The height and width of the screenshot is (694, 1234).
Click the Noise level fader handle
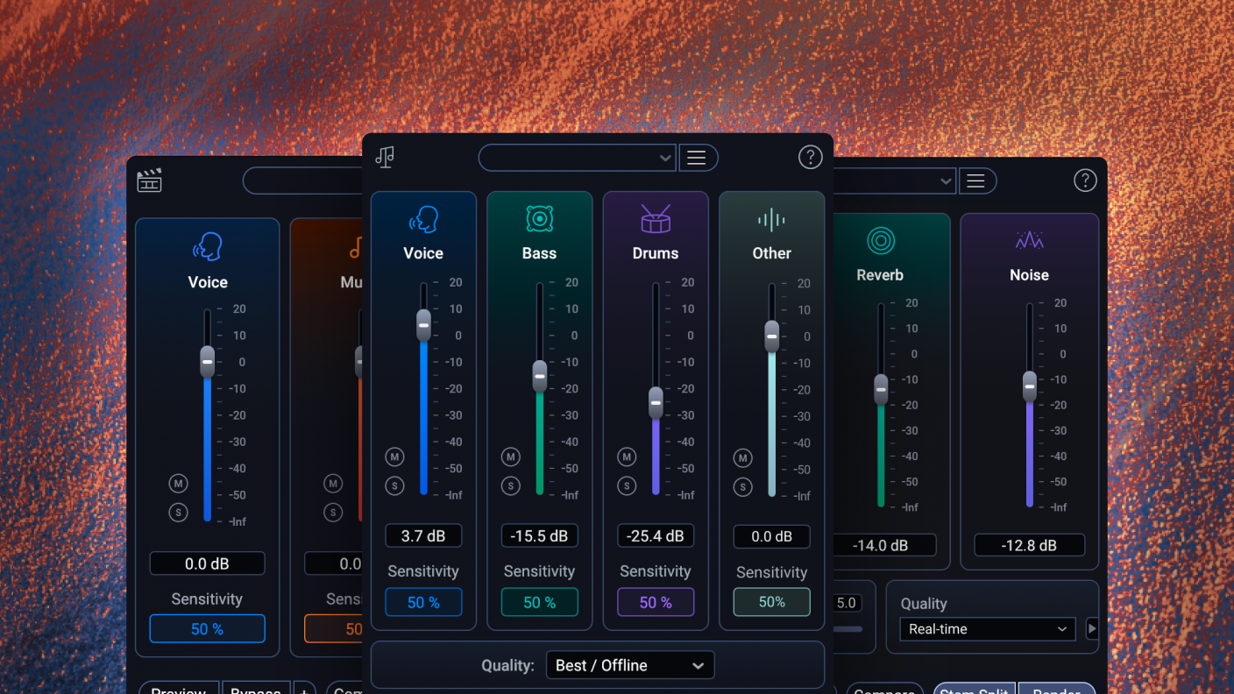(x=1030, y=386)
